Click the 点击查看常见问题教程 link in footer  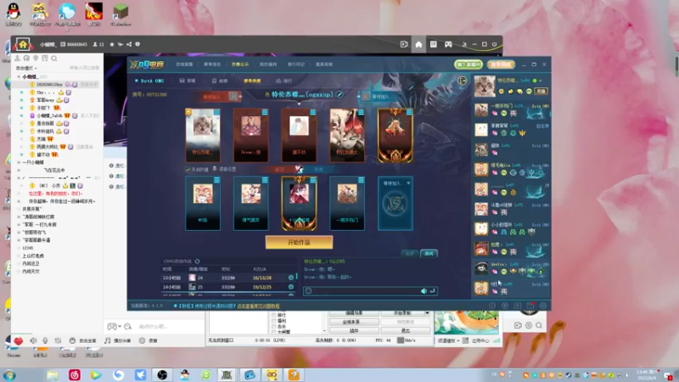257,306
